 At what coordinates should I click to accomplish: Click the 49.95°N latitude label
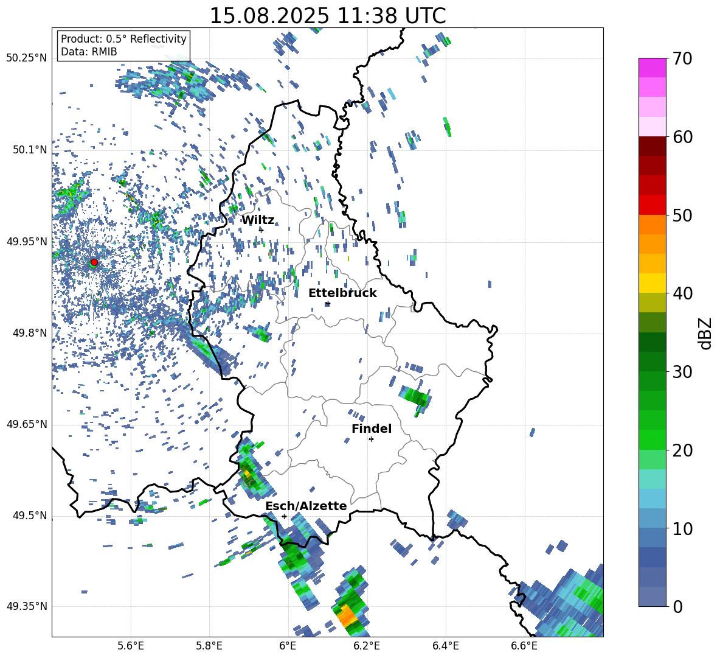[x=27, y=241]
